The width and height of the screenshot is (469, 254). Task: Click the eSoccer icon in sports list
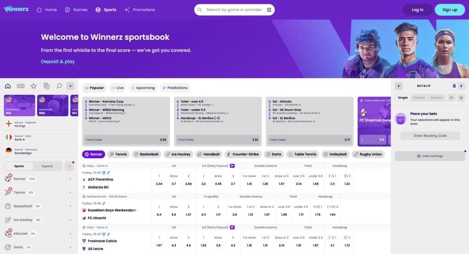tap(8, 234)
